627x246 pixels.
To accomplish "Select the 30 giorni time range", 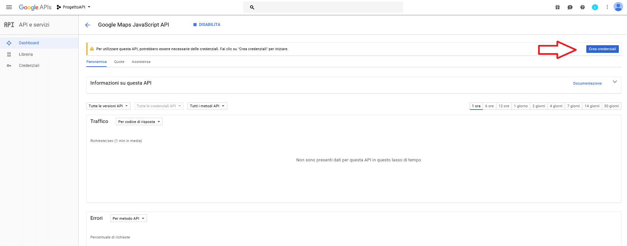I will [612, 106].
